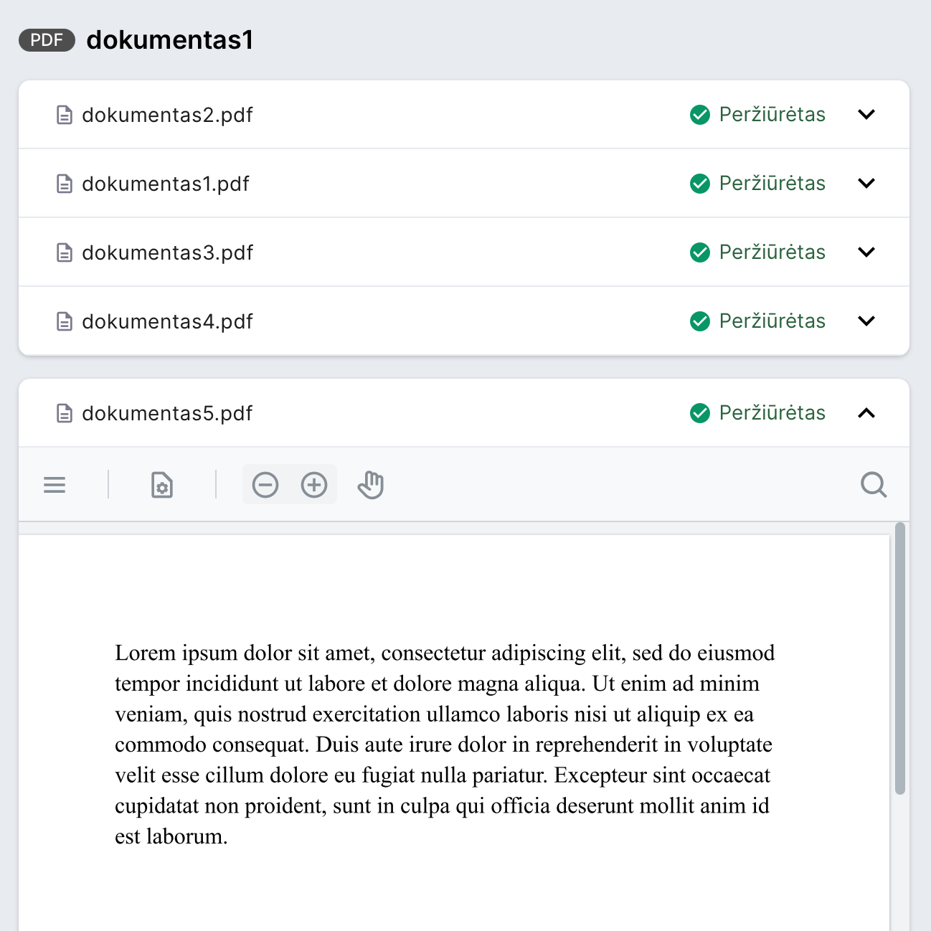Expand the dokumentas4.pdf row chevron
The image size is (931, 931).
pos(866,321)
